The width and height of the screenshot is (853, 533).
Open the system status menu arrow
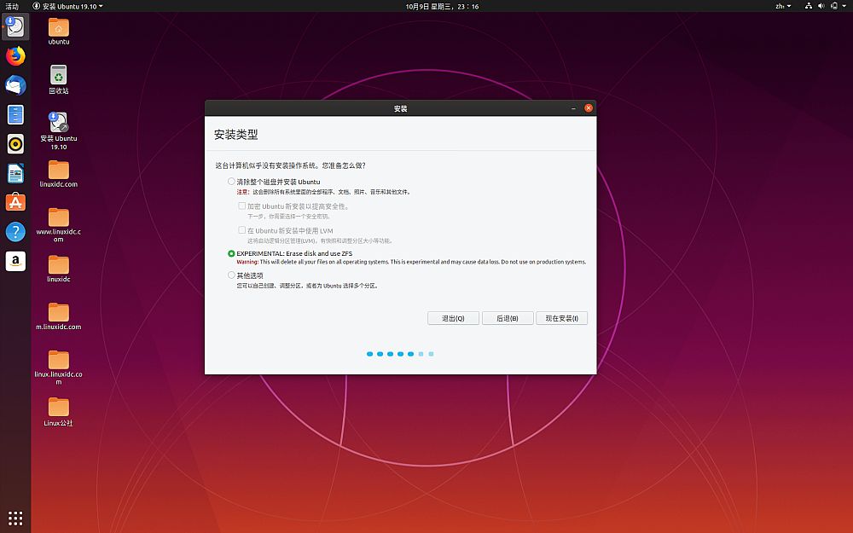click(x=840, y=6)
